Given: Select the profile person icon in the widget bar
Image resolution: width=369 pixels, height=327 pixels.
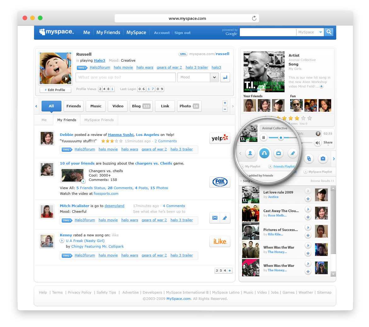Looking at the screenshot, I should 250,153.
